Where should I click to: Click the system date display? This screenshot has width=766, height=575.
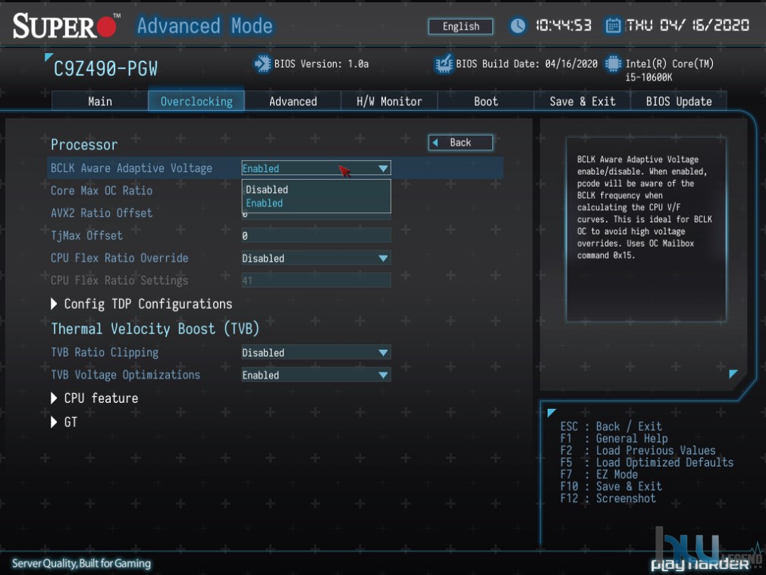click(688, 25)
